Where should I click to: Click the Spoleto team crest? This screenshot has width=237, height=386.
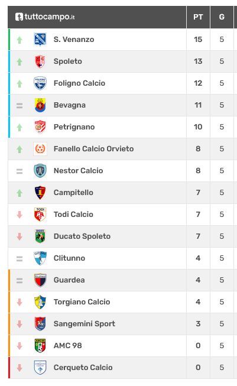coord(40,61)
